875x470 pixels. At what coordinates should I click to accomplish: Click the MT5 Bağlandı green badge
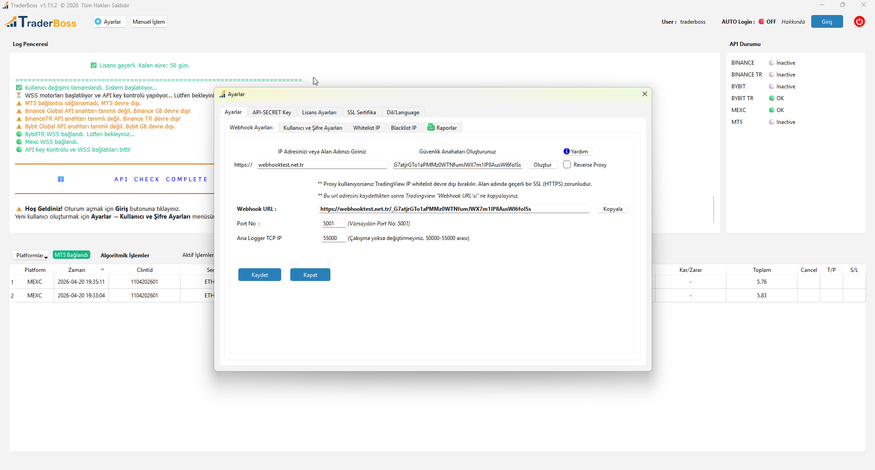72,255
